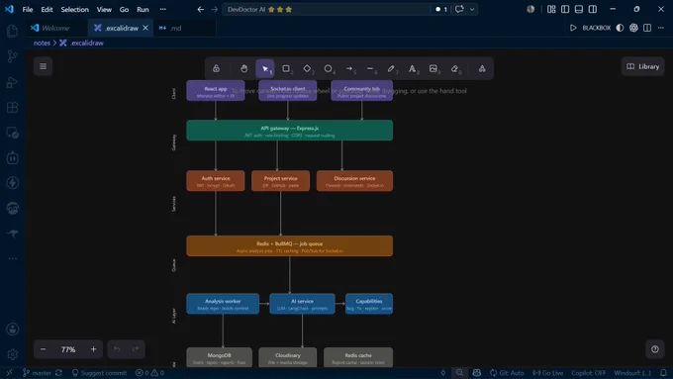The height and width of the screenshot is (379, 673).
Task: Toggle Go Live server
Action: pos(547,373)
